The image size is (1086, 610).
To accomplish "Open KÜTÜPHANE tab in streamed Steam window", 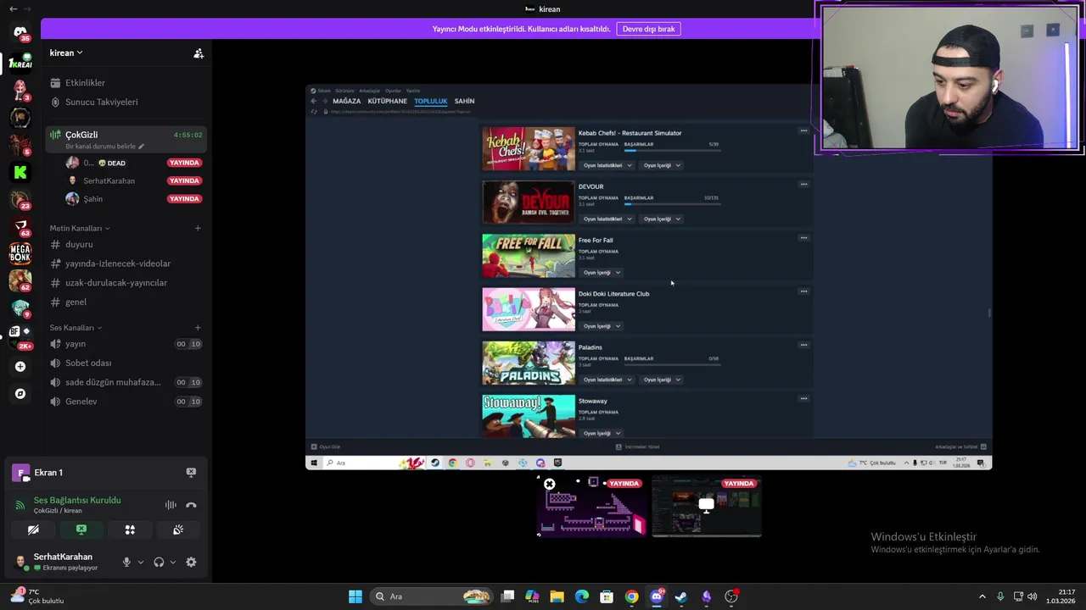I will (x=387, y=101).
